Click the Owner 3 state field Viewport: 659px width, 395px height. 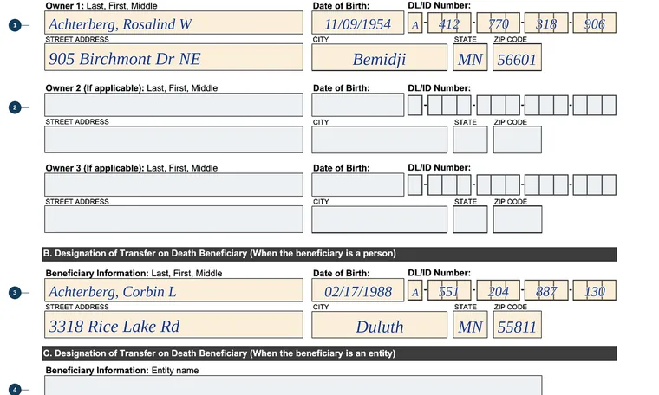(470, 219)
